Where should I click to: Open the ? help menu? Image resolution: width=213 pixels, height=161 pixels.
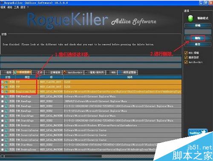[28, 7]
